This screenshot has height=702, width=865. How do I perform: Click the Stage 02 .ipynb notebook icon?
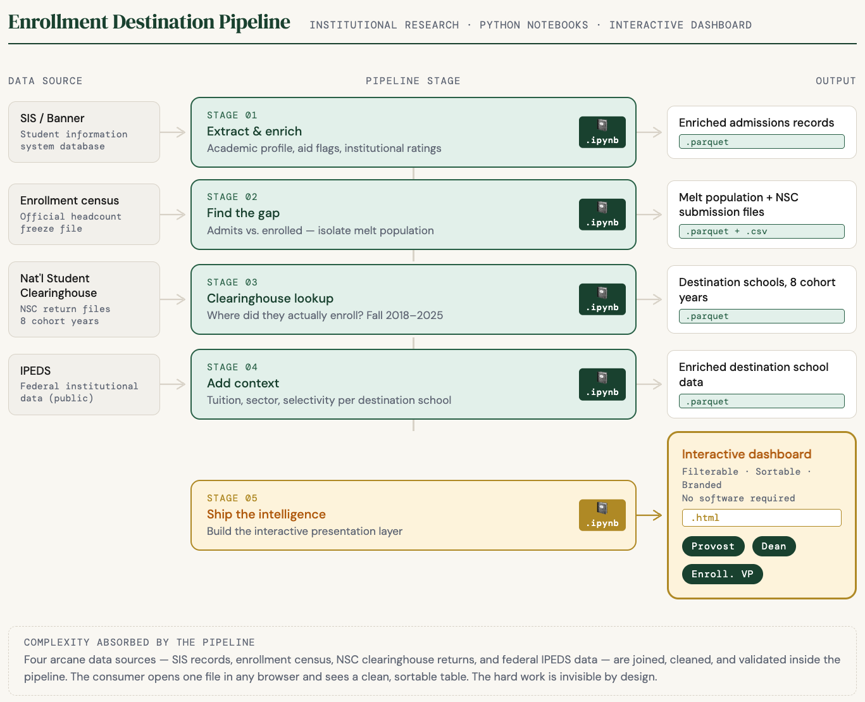click(x=602, y=215)
